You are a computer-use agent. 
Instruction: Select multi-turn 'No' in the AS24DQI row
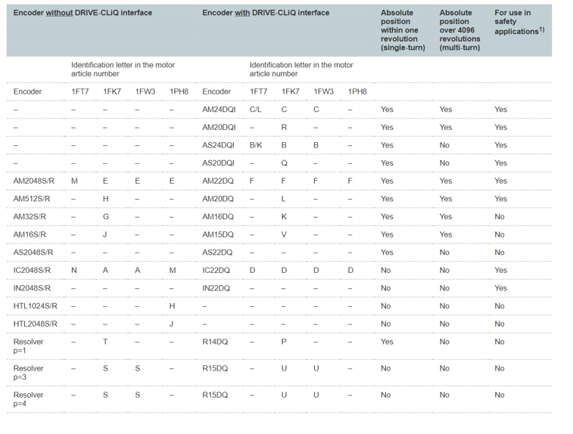444,145
